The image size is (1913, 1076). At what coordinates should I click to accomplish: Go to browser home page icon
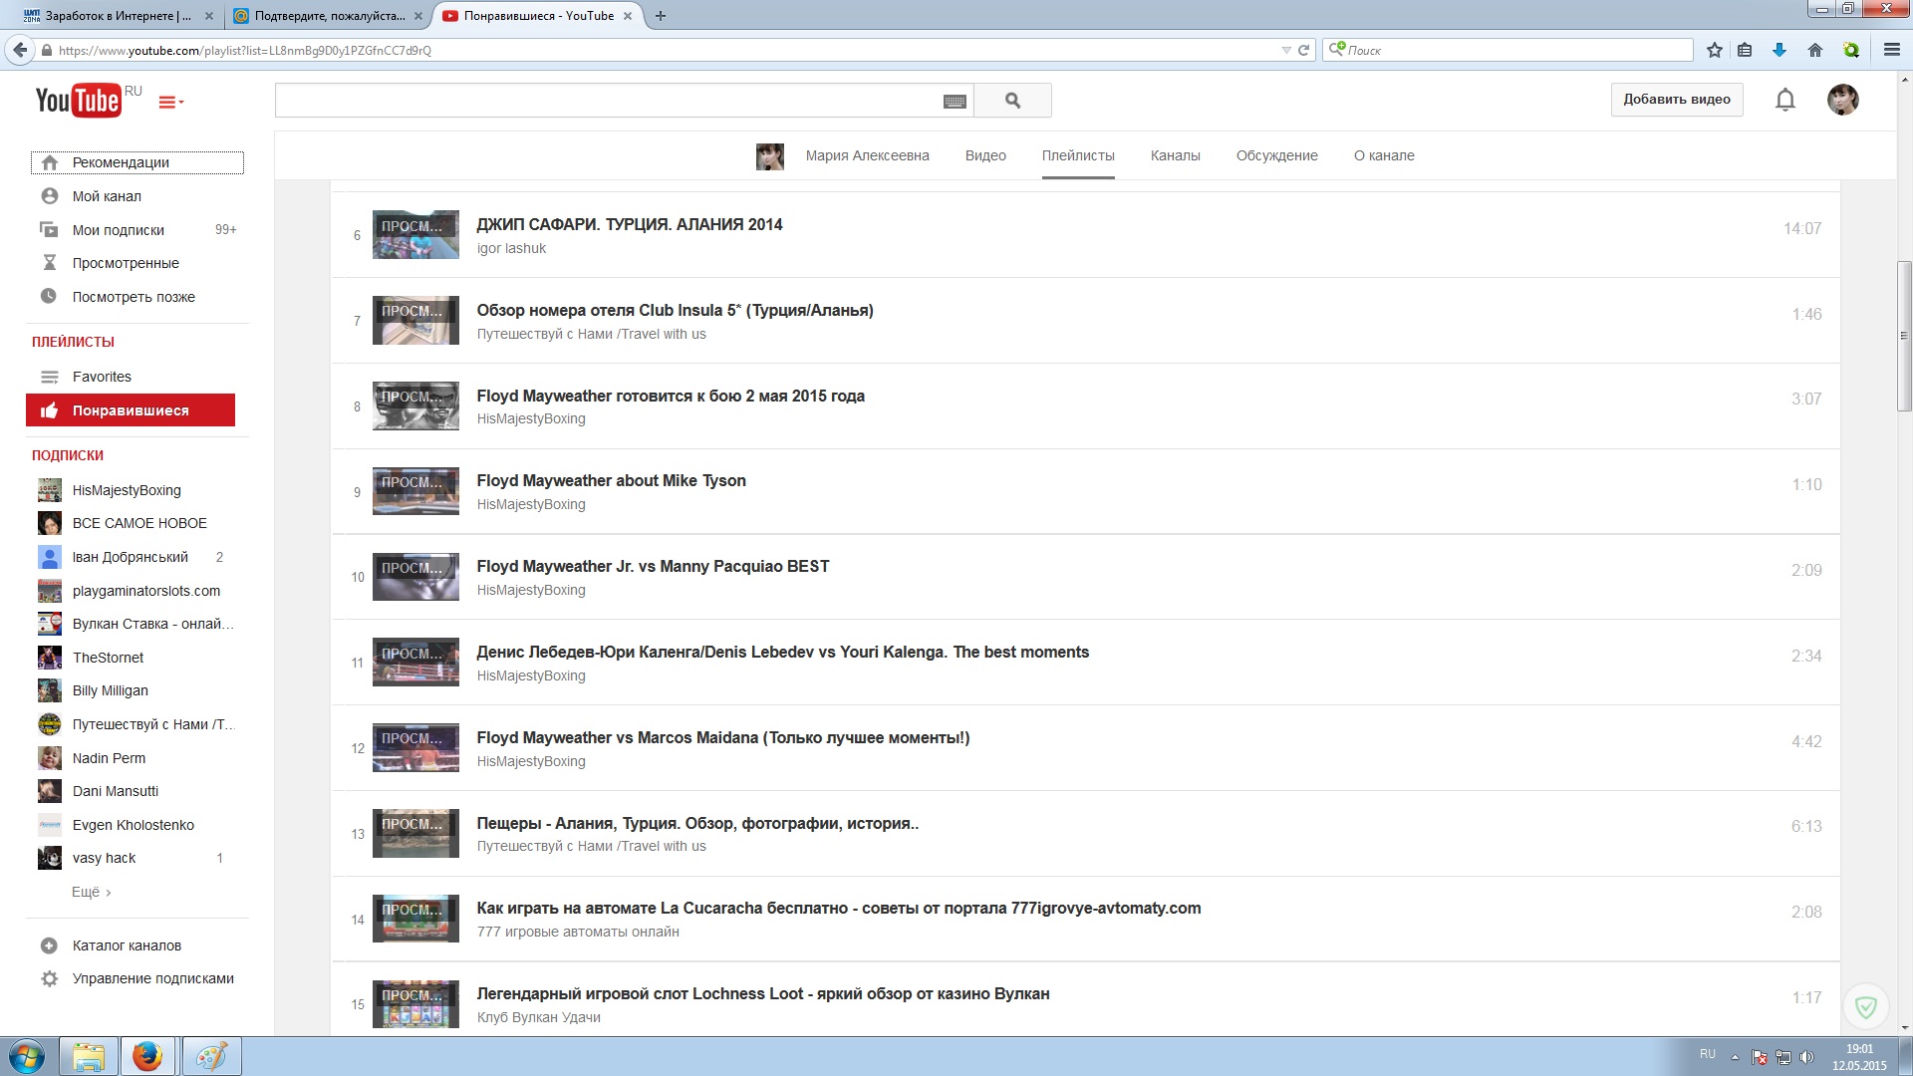click(1815, 50)
